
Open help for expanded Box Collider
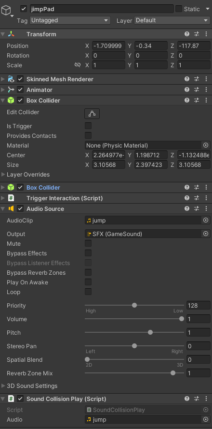coord(186,101)
